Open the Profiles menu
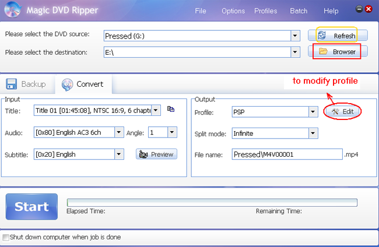379x247 pixels. [x=266, y=11]
